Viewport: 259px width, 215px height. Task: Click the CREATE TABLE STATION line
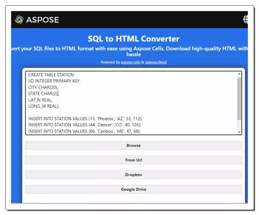(51, 75)
